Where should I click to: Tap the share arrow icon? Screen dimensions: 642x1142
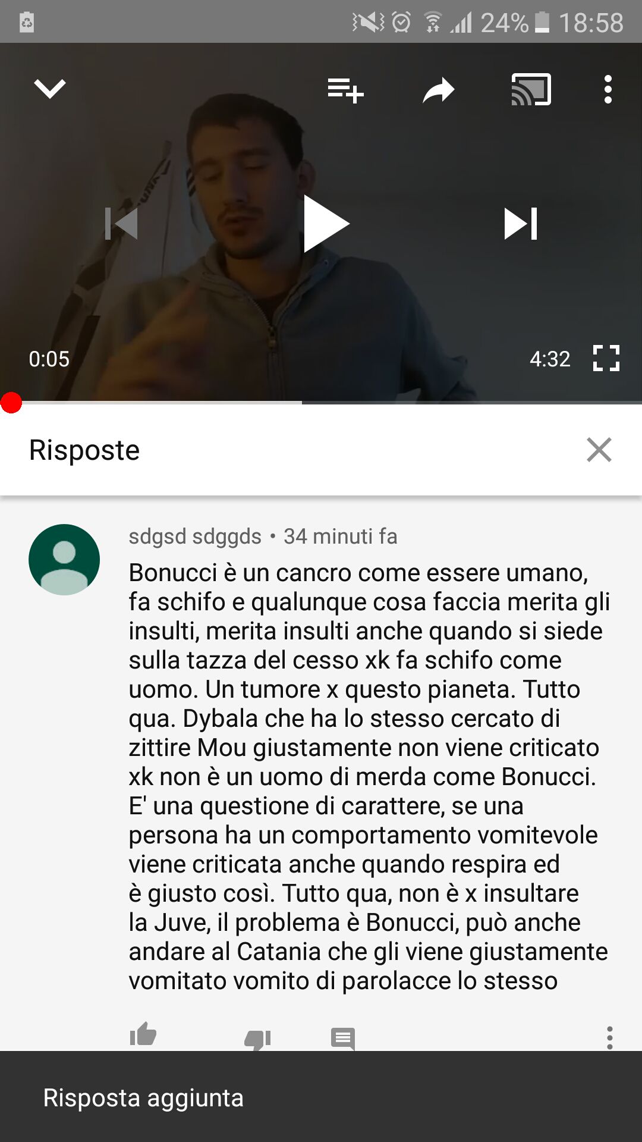439,90
